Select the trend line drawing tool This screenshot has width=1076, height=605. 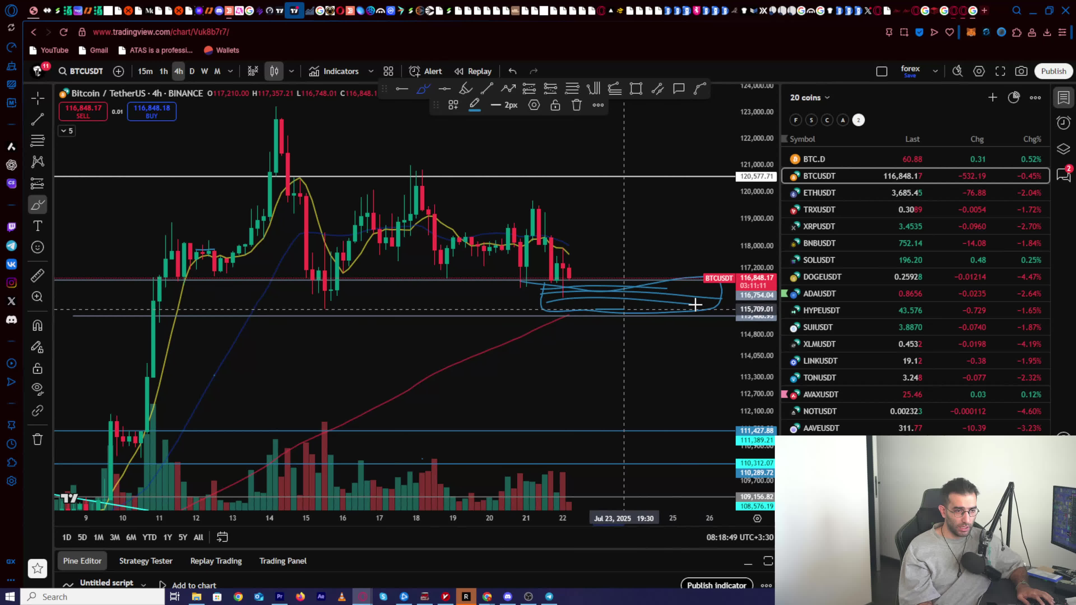coord(38,119)
